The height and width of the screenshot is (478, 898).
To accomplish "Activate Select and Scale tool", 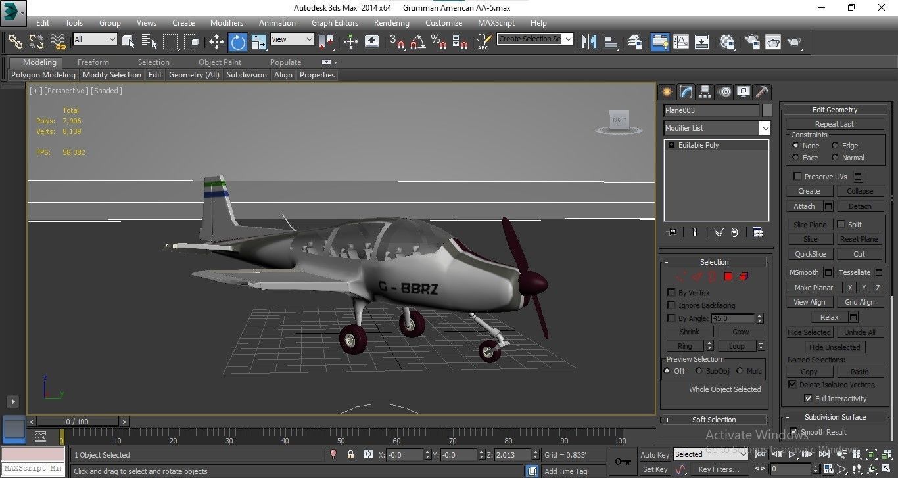I will pos(258,41).
